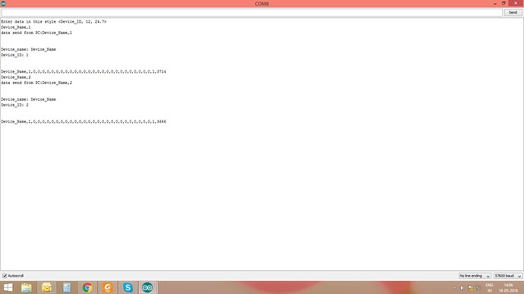The height and width of the screenshot is (294, 524).
Task: Open the Windows Start menu
Action: coord(8,287)
